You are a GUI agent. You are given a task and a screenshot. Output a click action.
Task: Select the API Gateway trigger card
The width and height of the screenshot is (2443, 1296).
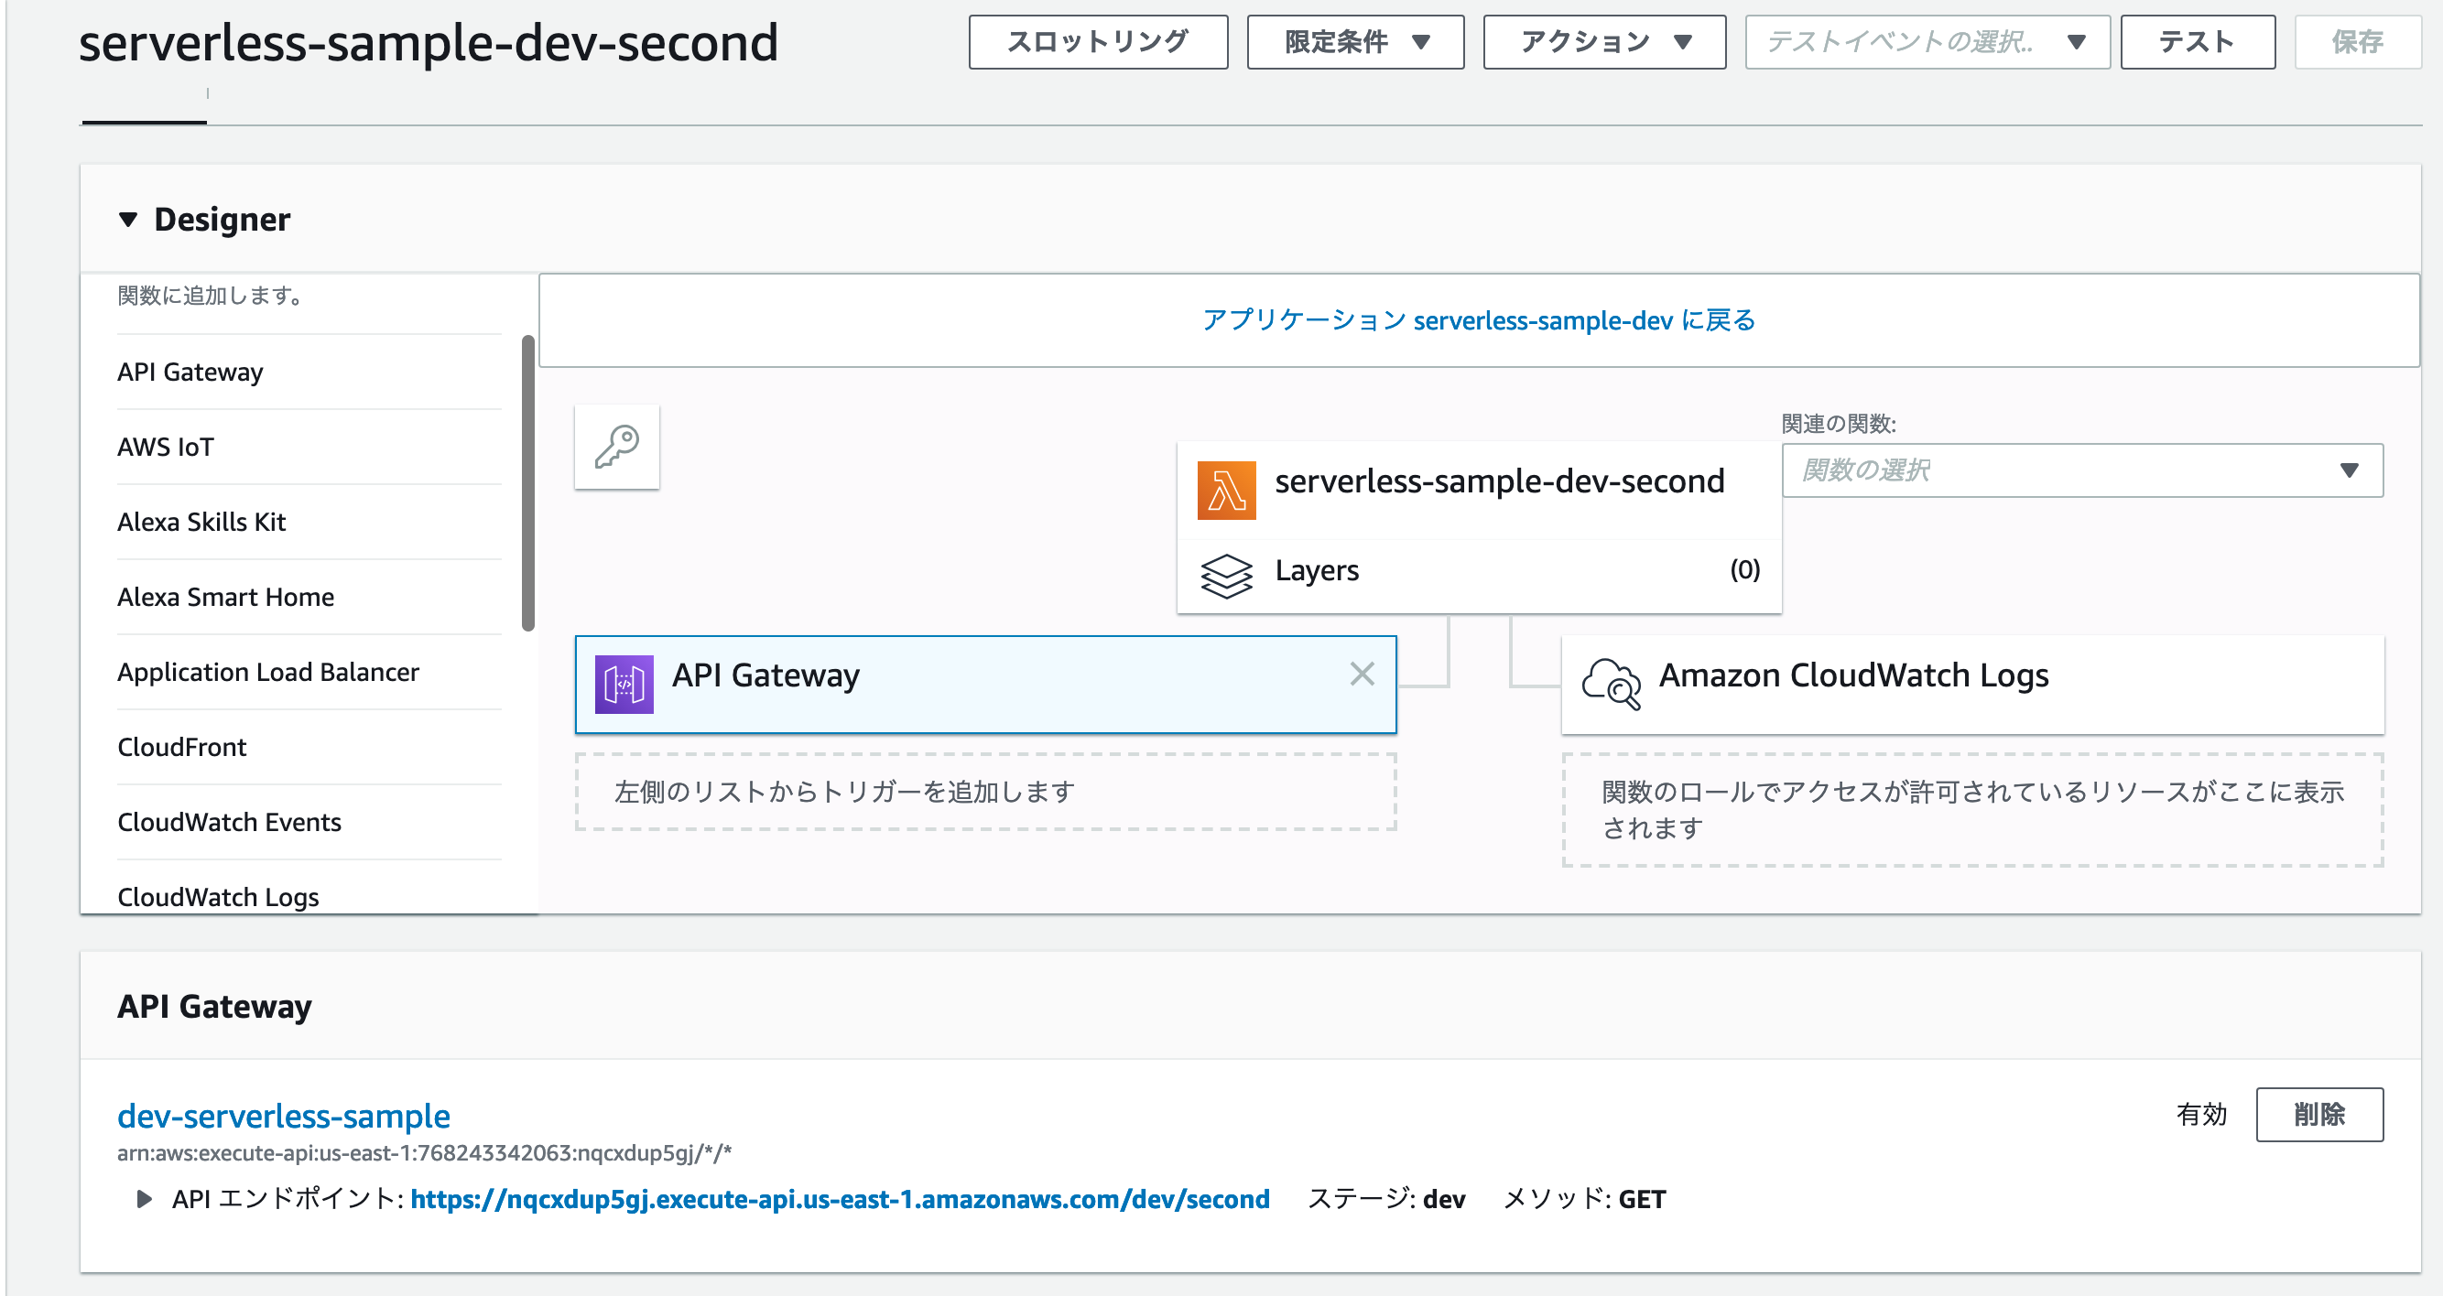pos(985,684)
